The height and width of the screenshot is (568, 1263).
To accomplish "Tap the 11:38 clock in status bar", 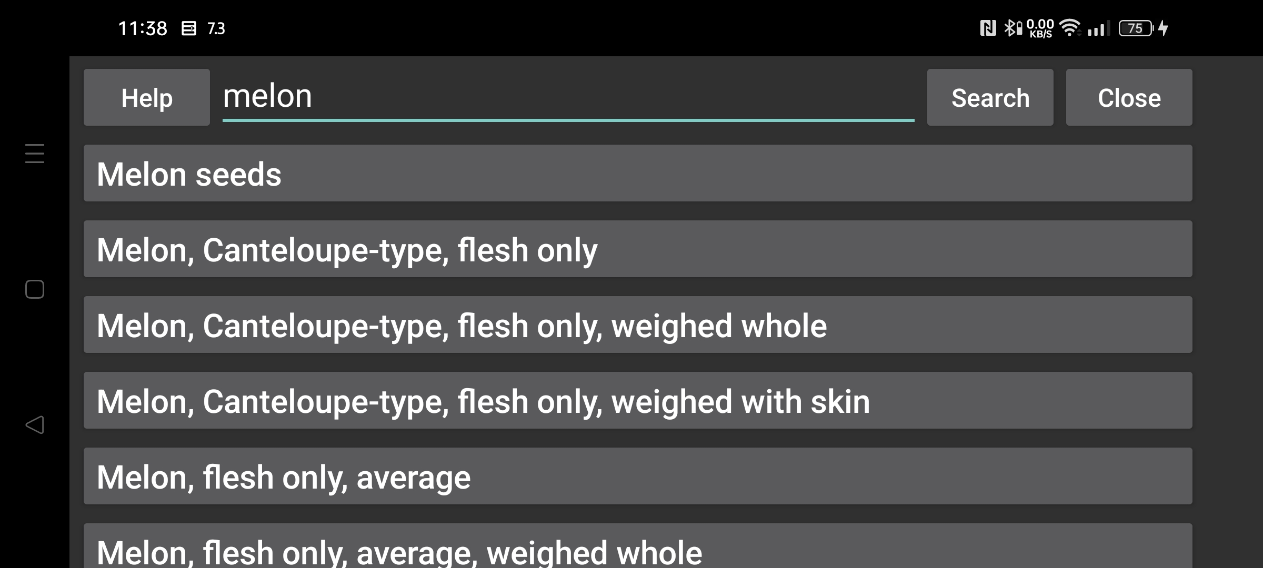I will click(143, 28).
